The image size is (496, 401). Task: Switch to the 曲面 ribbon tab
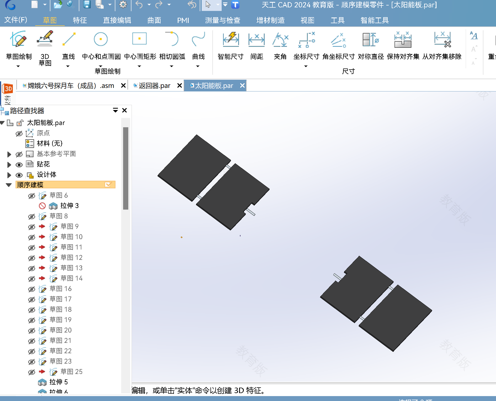pyautogui.click(x=154, y=20)
